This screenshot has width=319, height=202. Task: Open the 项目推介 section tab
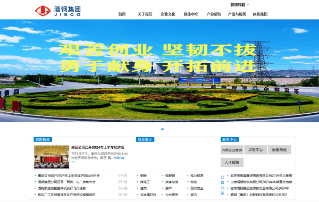[x=145, y=139]
